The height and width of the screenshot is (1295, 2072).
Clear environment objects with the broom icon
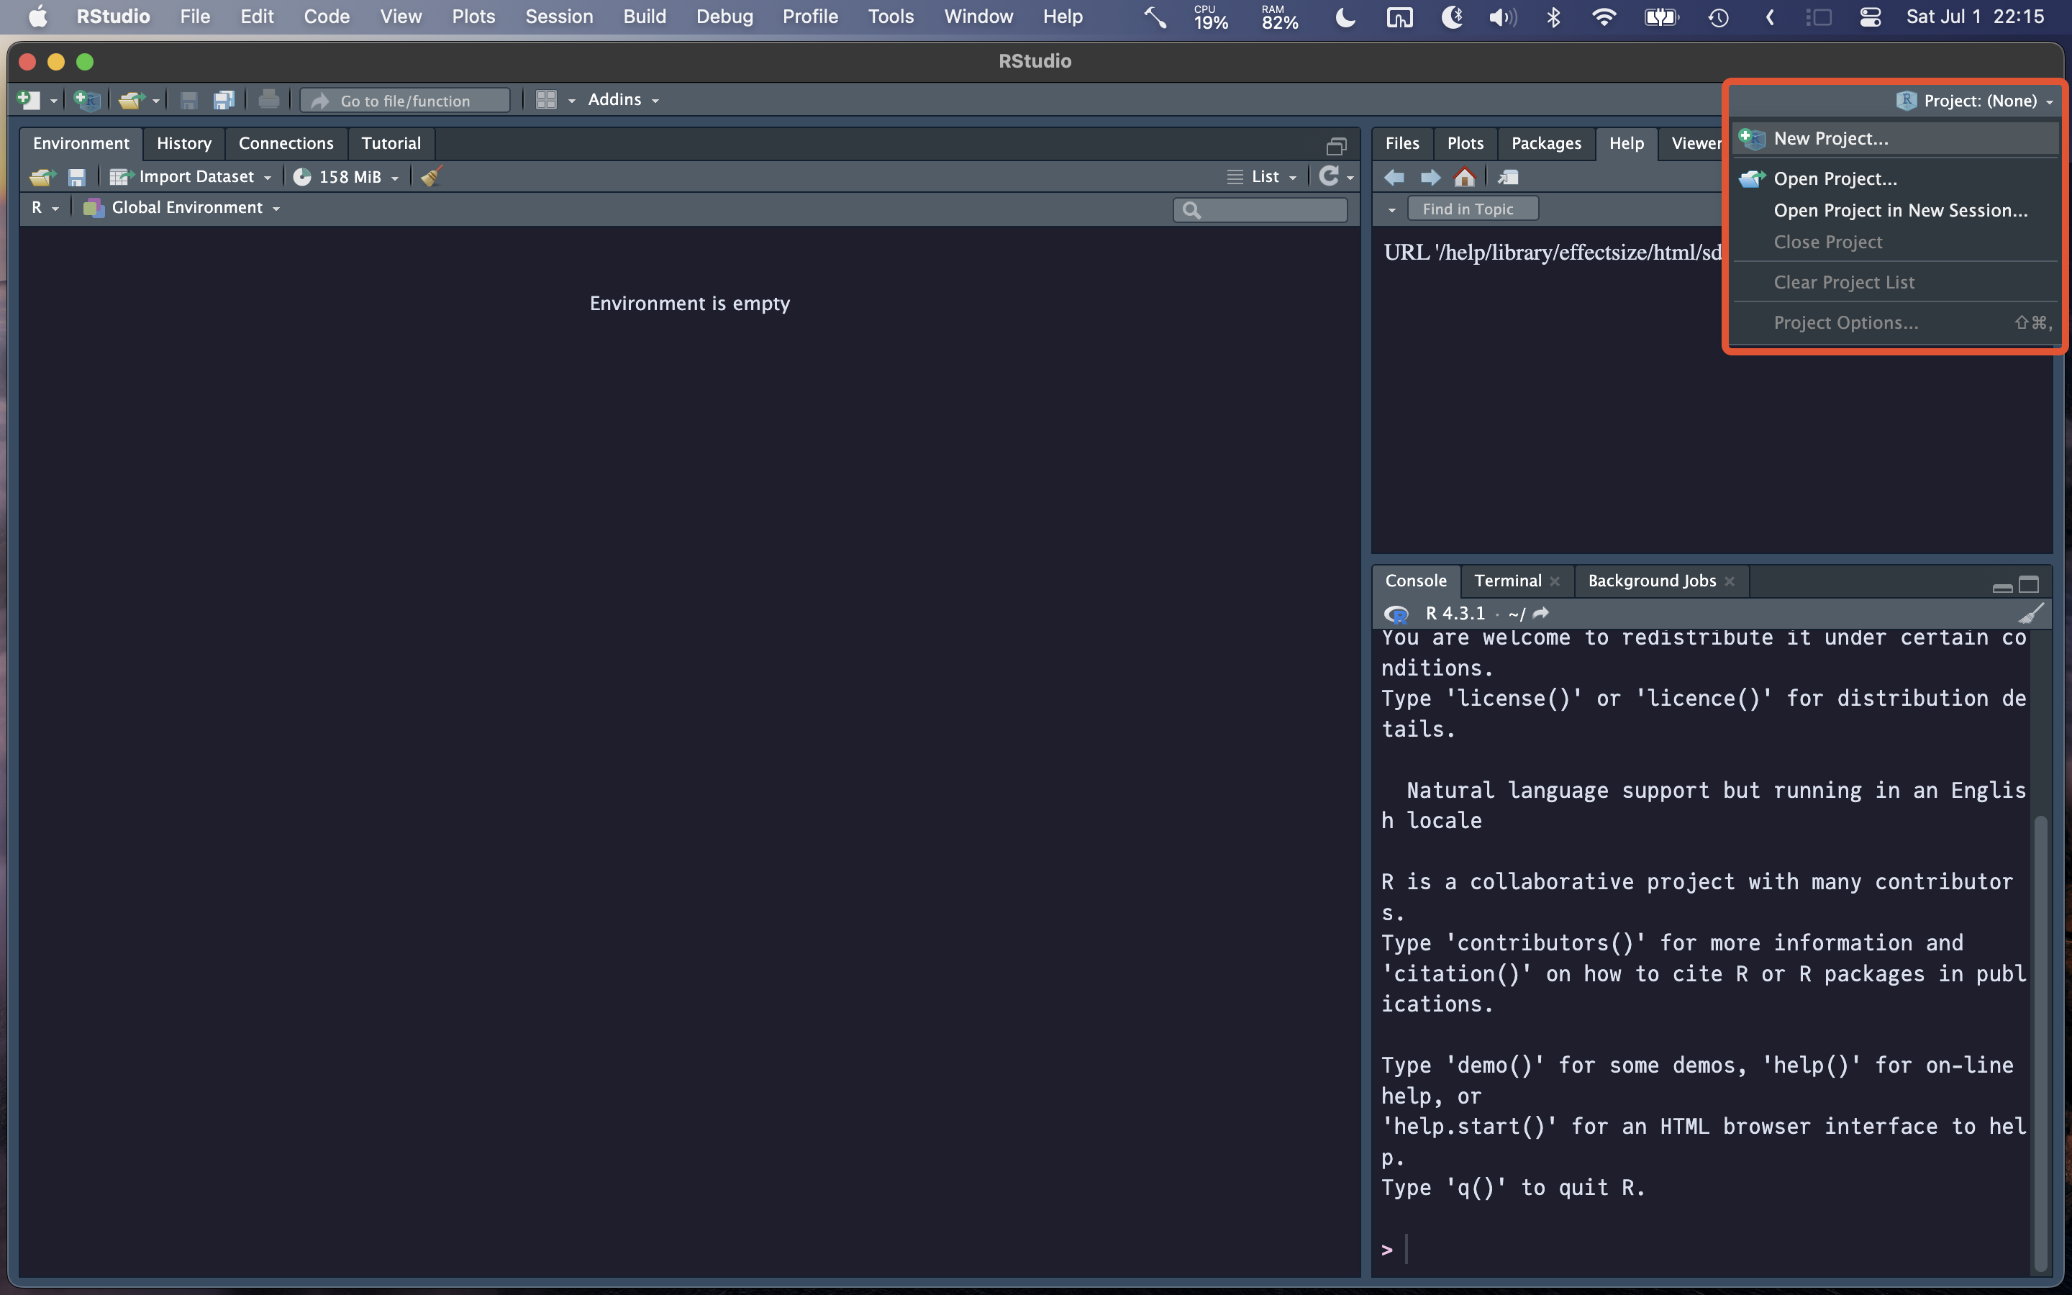tap(431, 176)
